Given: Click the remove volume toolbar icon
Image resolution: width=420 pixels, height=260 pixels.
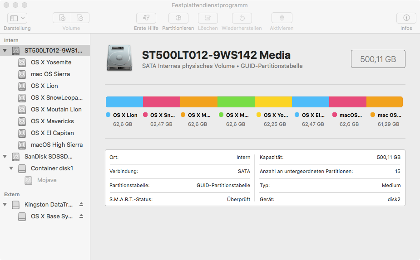Looking at the screenshot, I should [x=80, y=18].
